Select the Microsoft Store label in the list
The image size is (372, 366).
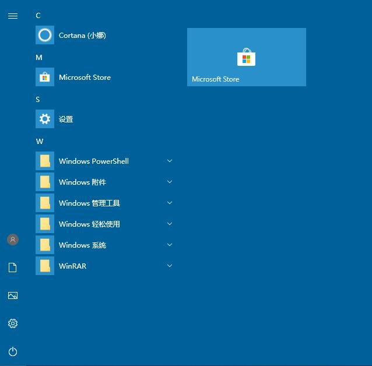tap(85, 78)
